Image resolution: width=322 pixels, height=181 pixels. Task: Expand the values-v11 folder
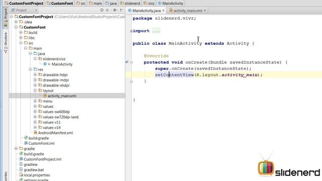(x=35, y=122)
